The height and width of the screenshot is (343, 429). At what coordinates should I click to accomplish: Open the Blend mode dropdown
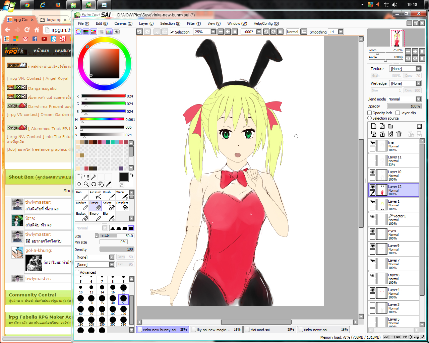click(404, 99)
